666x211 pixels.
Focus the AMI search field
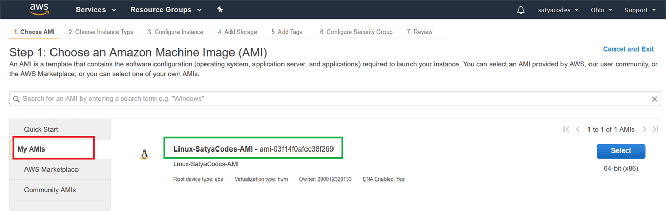pos(331,99)
